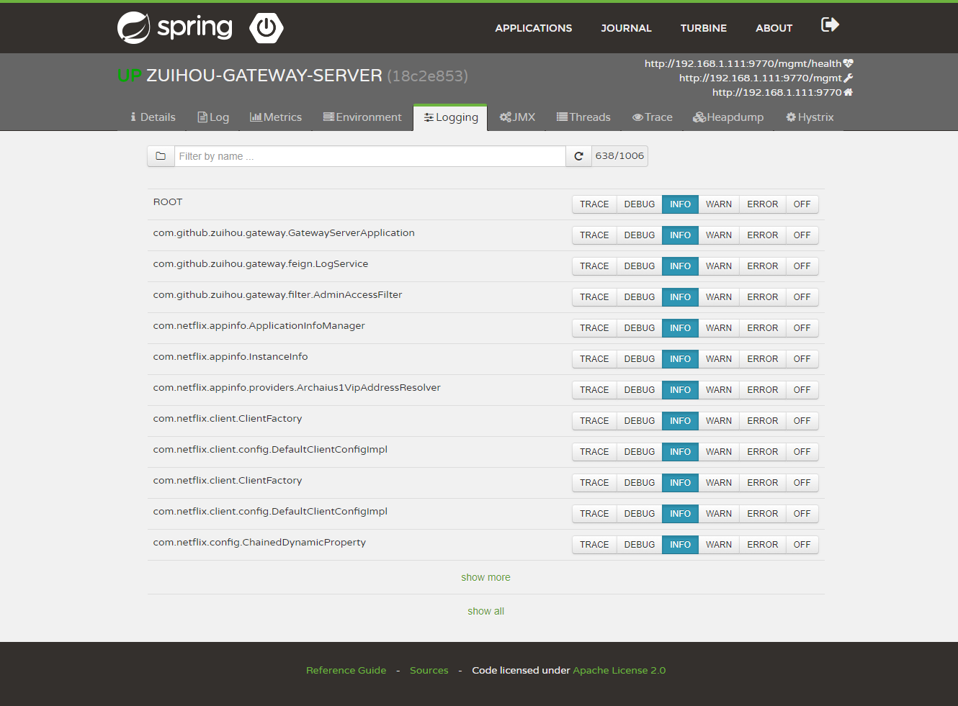The image size is (958, 706).
Task: Set ChainedDynamicProperty logger to TRACE
Action: pyautogui.click(x=594, y=545)
